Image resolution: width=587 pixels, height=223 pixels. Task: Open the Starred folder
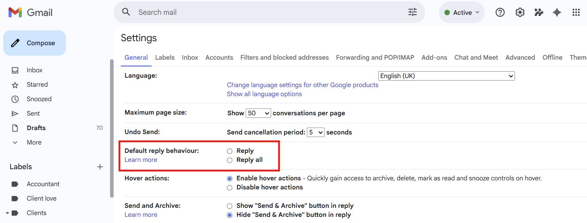[x=37, y=85]
